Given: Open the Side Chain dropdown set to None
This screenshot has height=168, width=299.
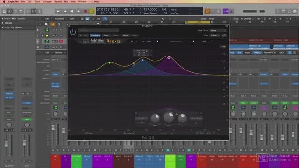Looking at the screenshot, I should (218, 30).
